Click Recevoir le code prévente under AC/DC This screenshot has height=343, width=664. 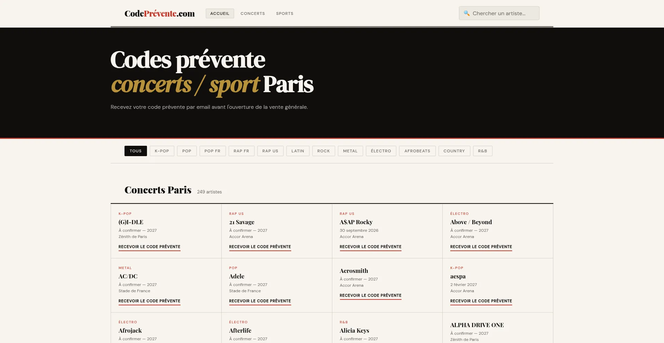(149, 301)
